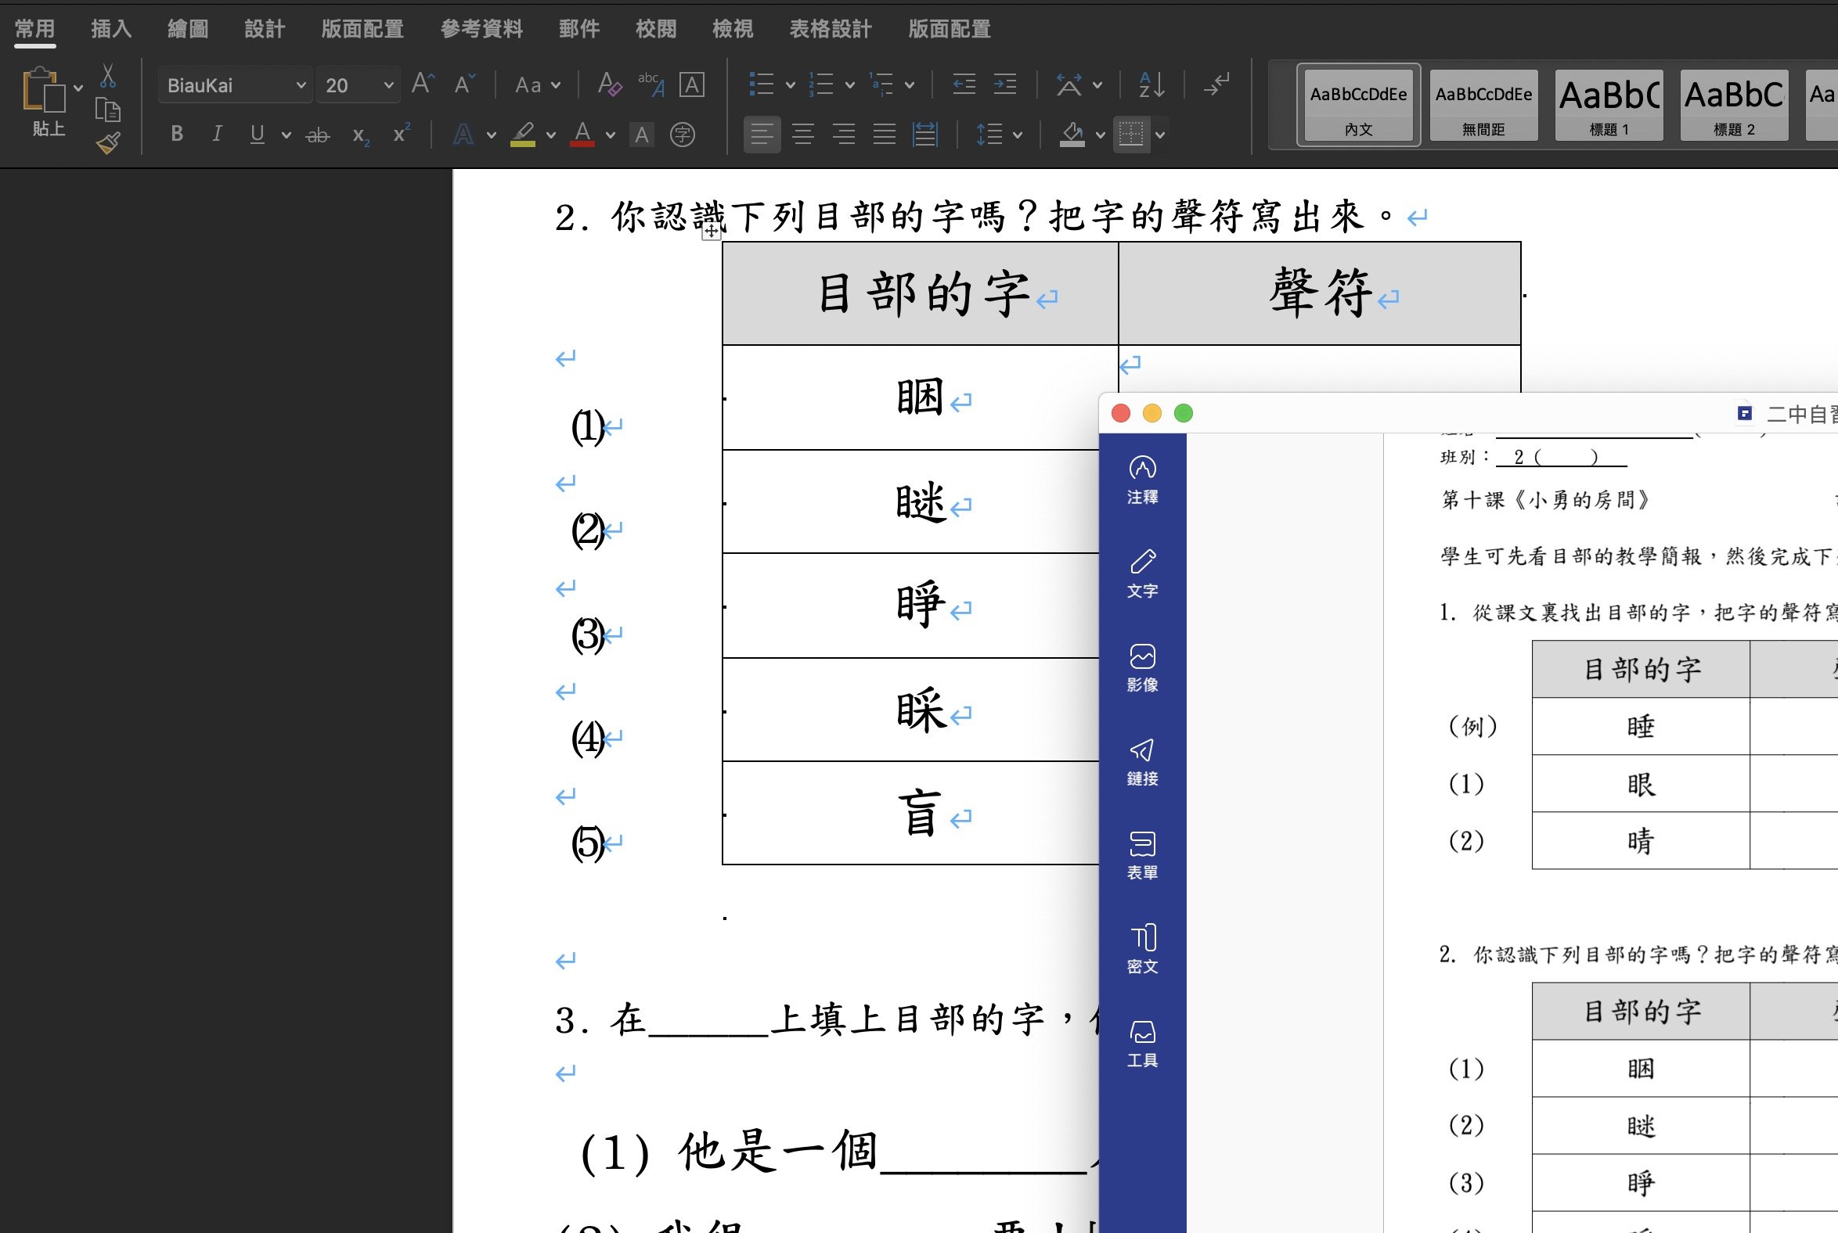The image size is (1838, 1233).
Task: Select 密文 tool in PDF window sidebar
Action: click(x=1142, y=950)
